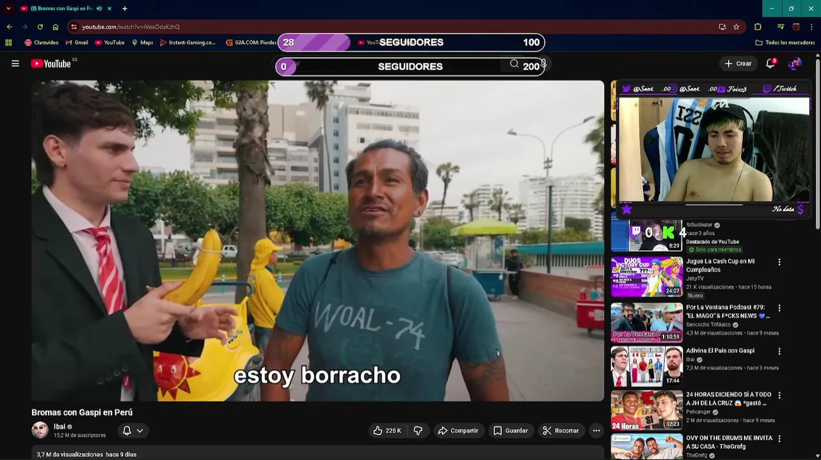
Task: Bookmark this page with the star
Action: tap(737, 27)
